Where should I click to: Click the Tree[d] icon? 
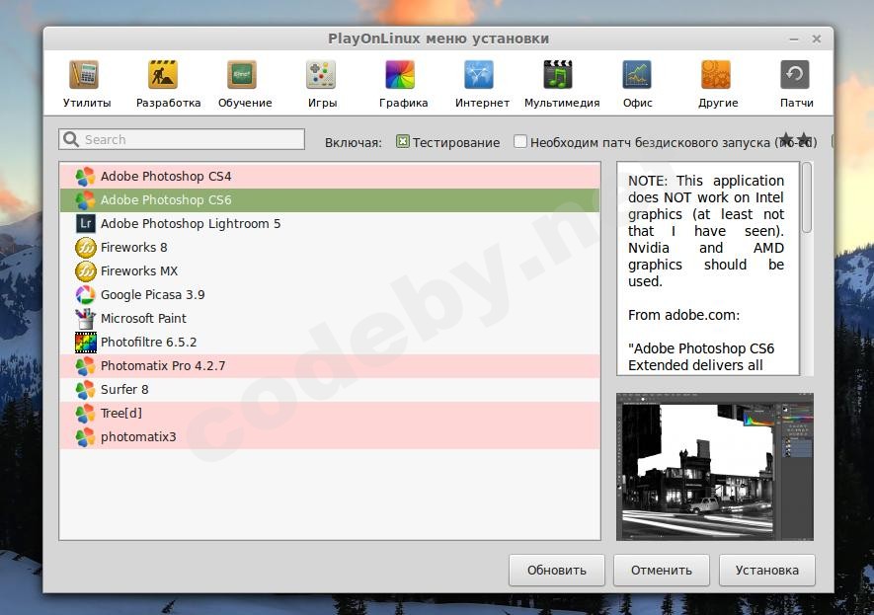85,414
